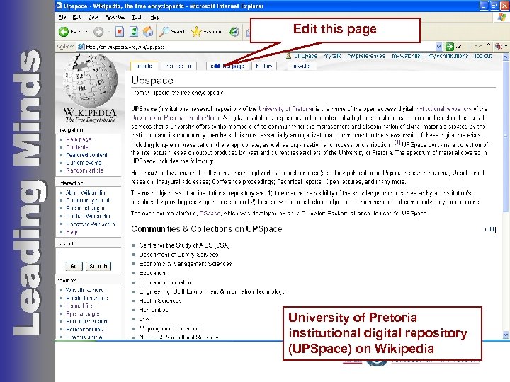Open the Contents sidebar link
The image size is (510, 382).
click(77, 147)
